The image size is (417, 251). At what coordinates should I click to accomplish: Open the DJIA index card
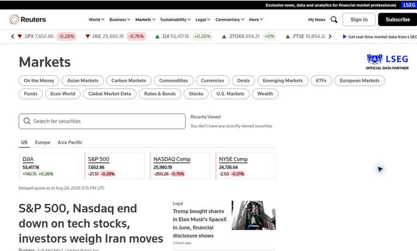(x=49, y=166)
